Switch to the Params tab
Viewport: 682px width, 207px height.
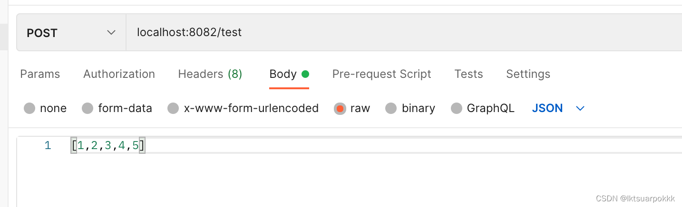point(40,74)
